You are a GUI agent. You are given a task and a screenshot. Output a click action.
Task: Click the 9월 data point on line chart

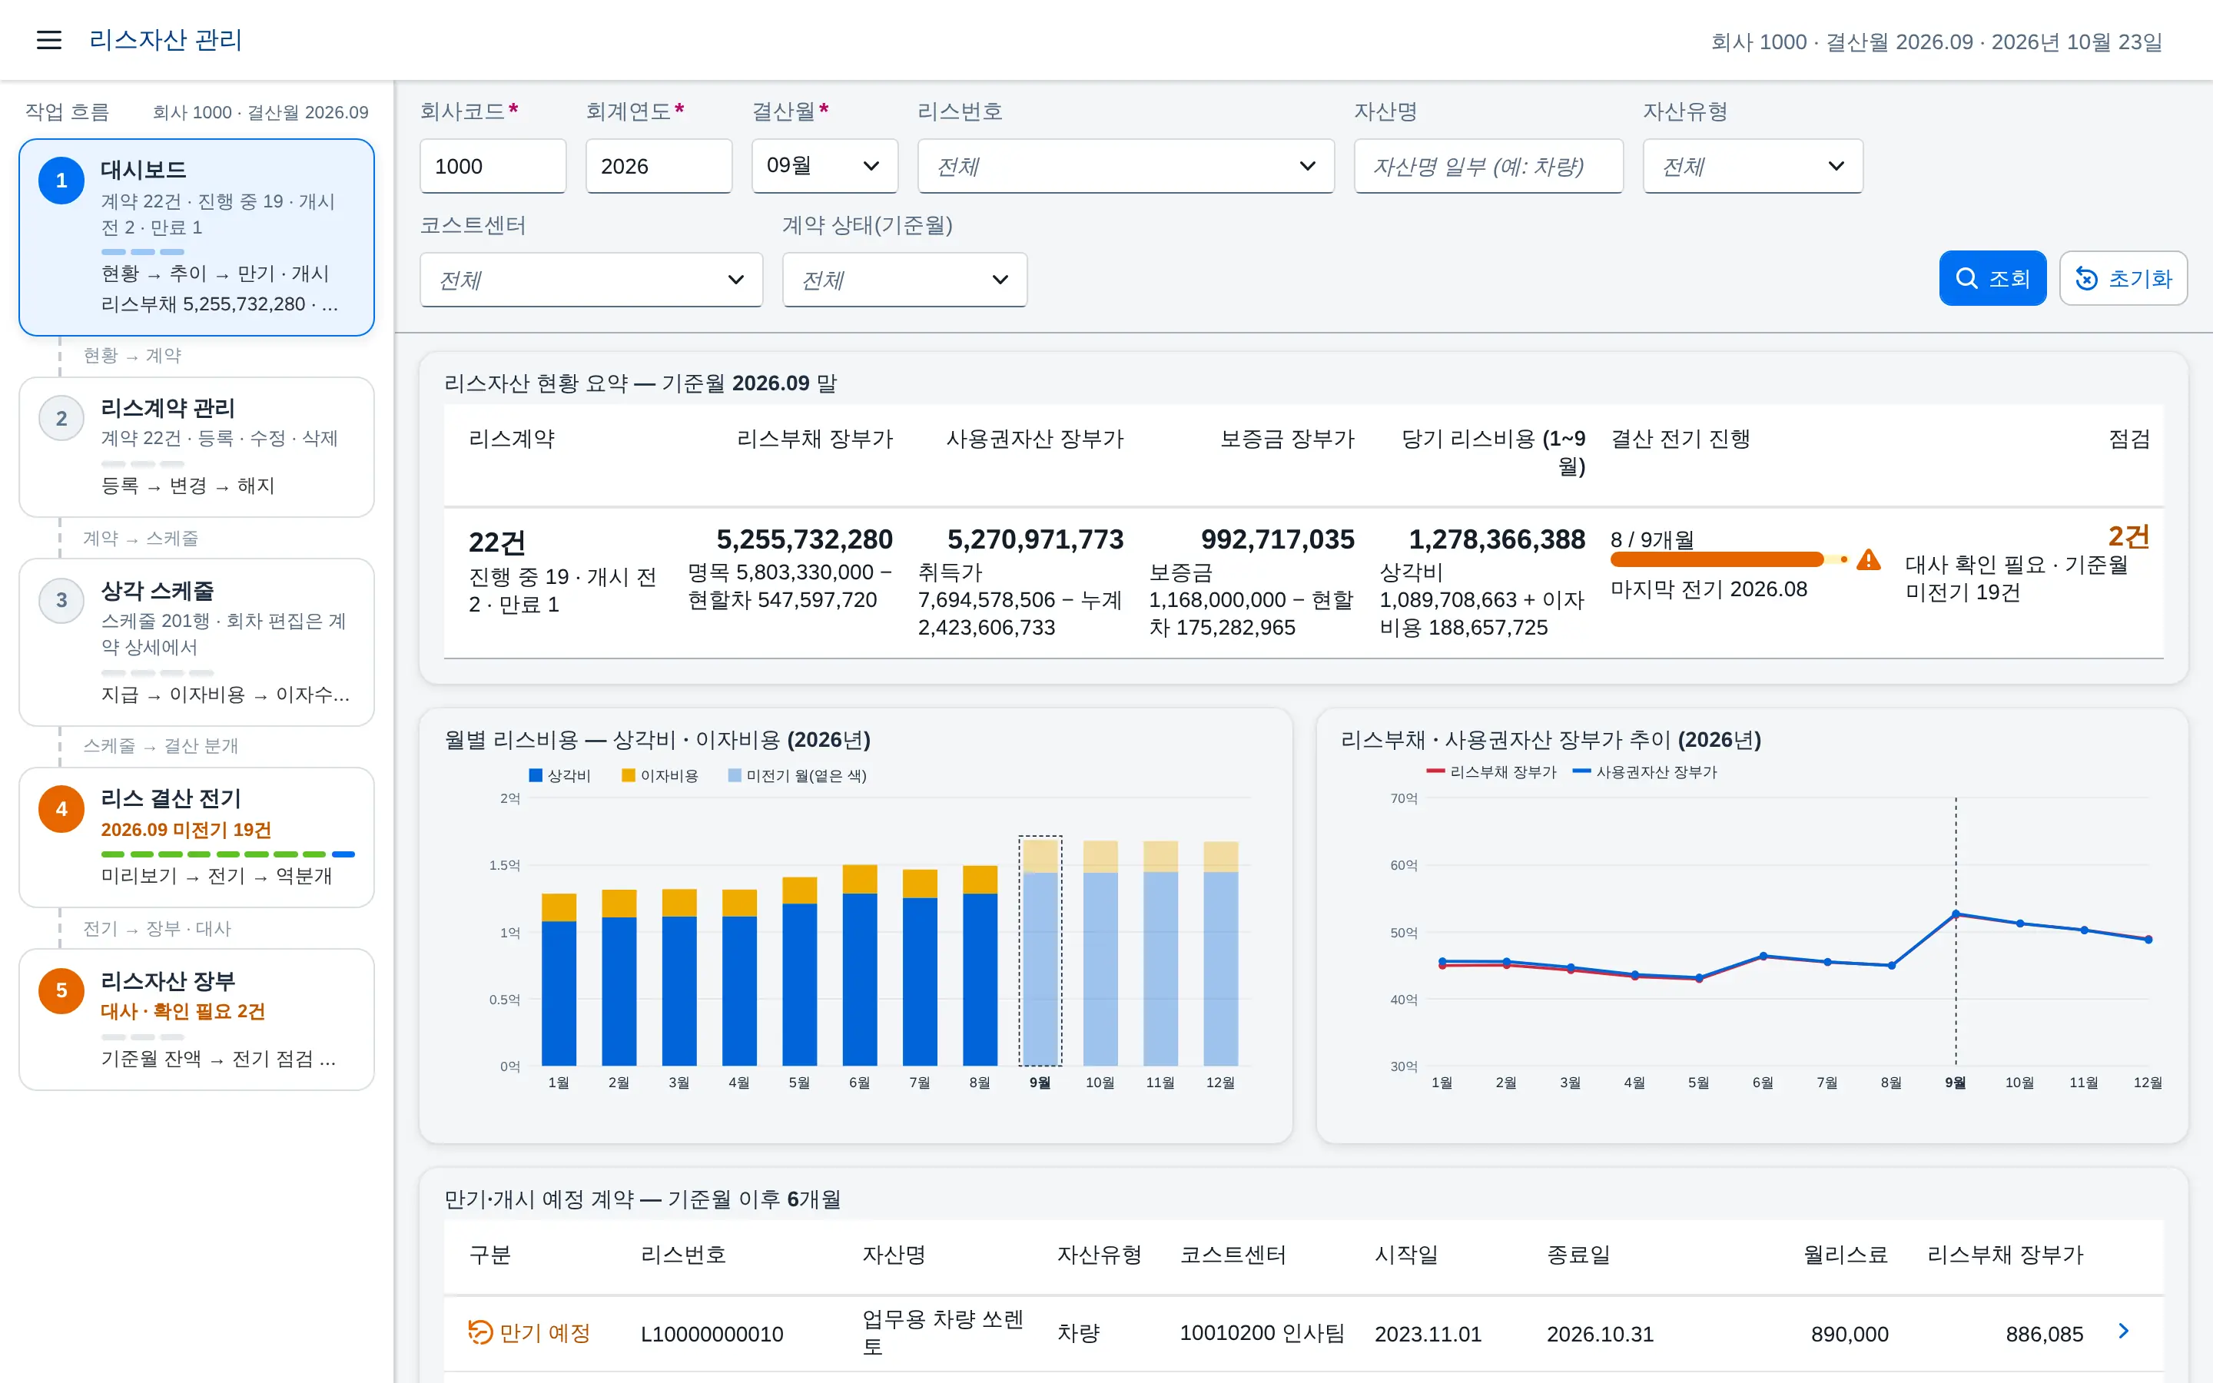click(1956, 914)
